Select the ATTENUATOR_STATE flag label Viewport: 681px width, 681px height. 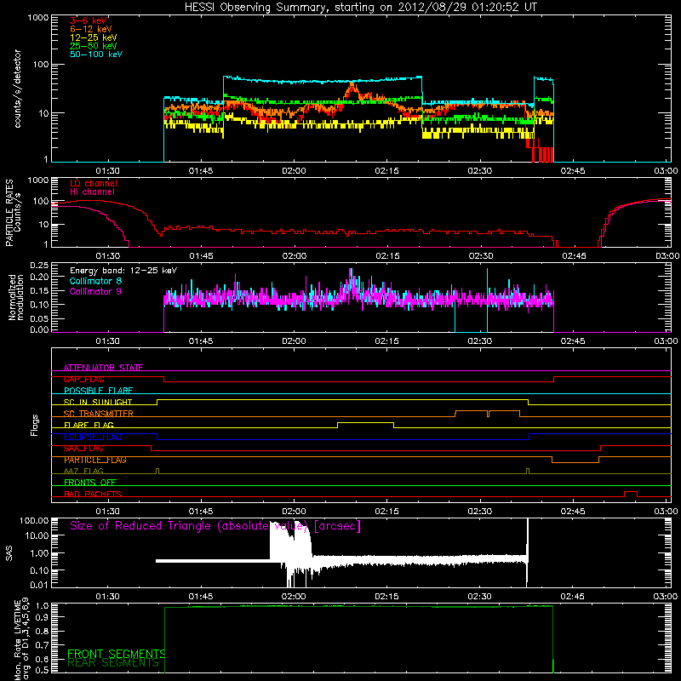[103, 368]
